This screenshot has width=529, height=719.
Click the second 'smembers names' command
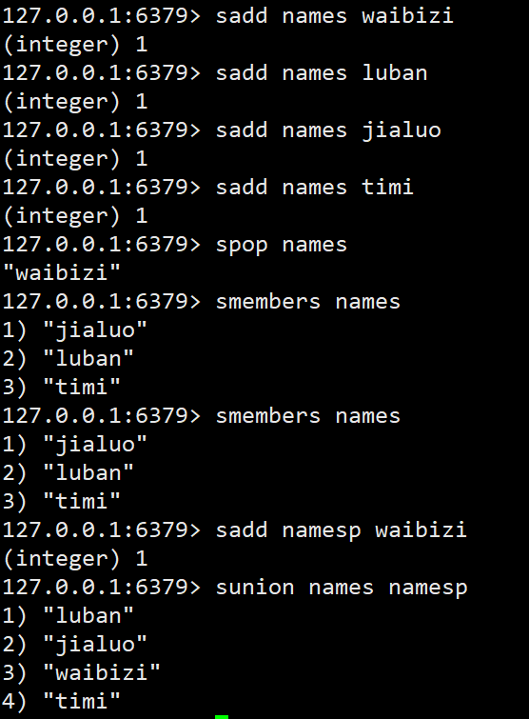pyautogui.click(x=307, y=416)
